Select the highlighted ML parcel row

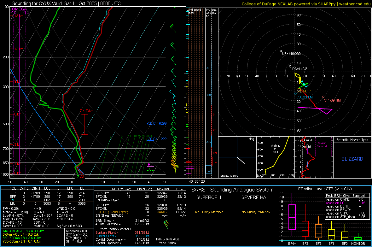pos(47,200)
